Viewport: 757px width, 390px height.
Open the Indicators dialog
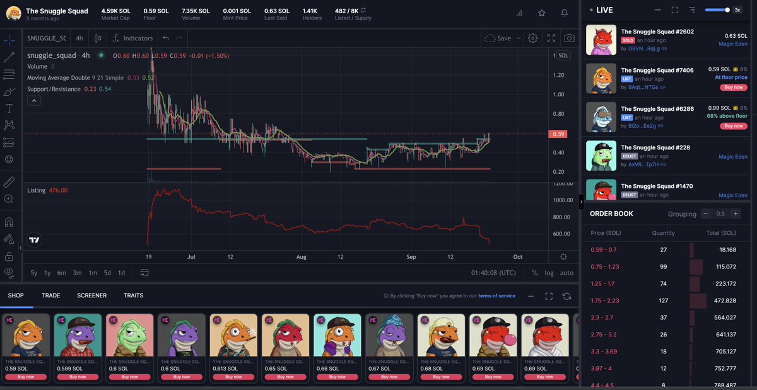click(x=133, y=38)
